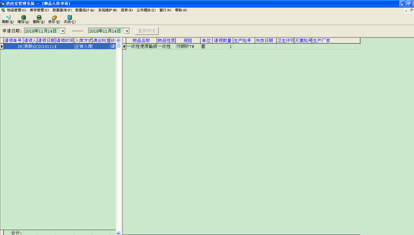Open the 数据统计(Q) menu
Viewport: 414px width, 235px height.
[x=85, y=10]
